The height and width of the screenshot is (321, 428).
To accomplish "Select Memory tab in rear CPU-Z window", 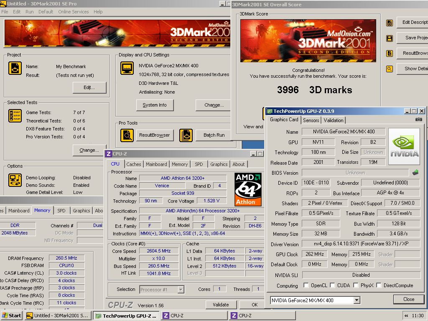I will tap(42, 210).
